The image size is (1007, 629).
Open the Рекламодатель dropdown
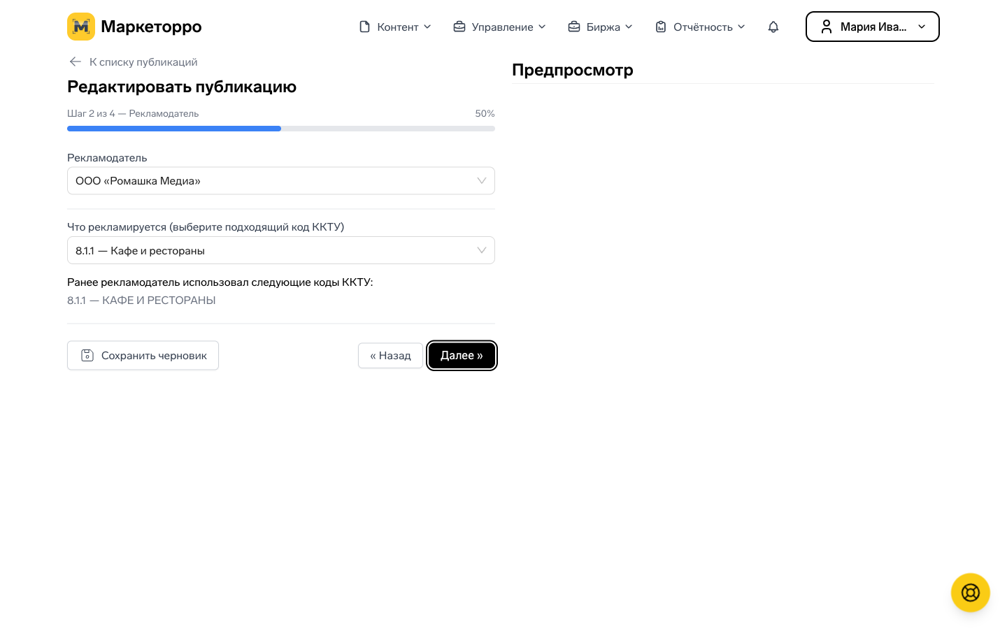281,181
